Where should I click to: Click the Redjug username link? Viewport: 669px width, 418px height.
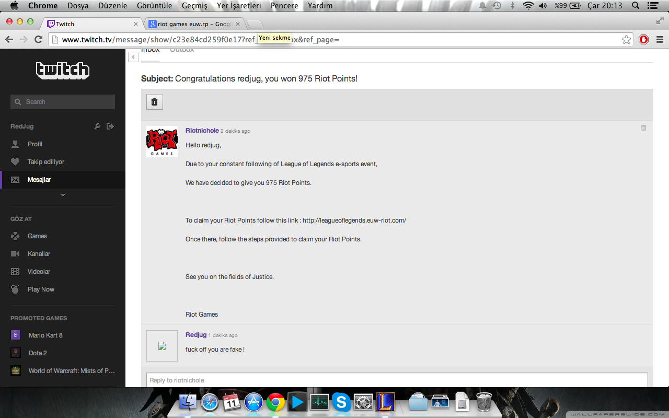196,335
